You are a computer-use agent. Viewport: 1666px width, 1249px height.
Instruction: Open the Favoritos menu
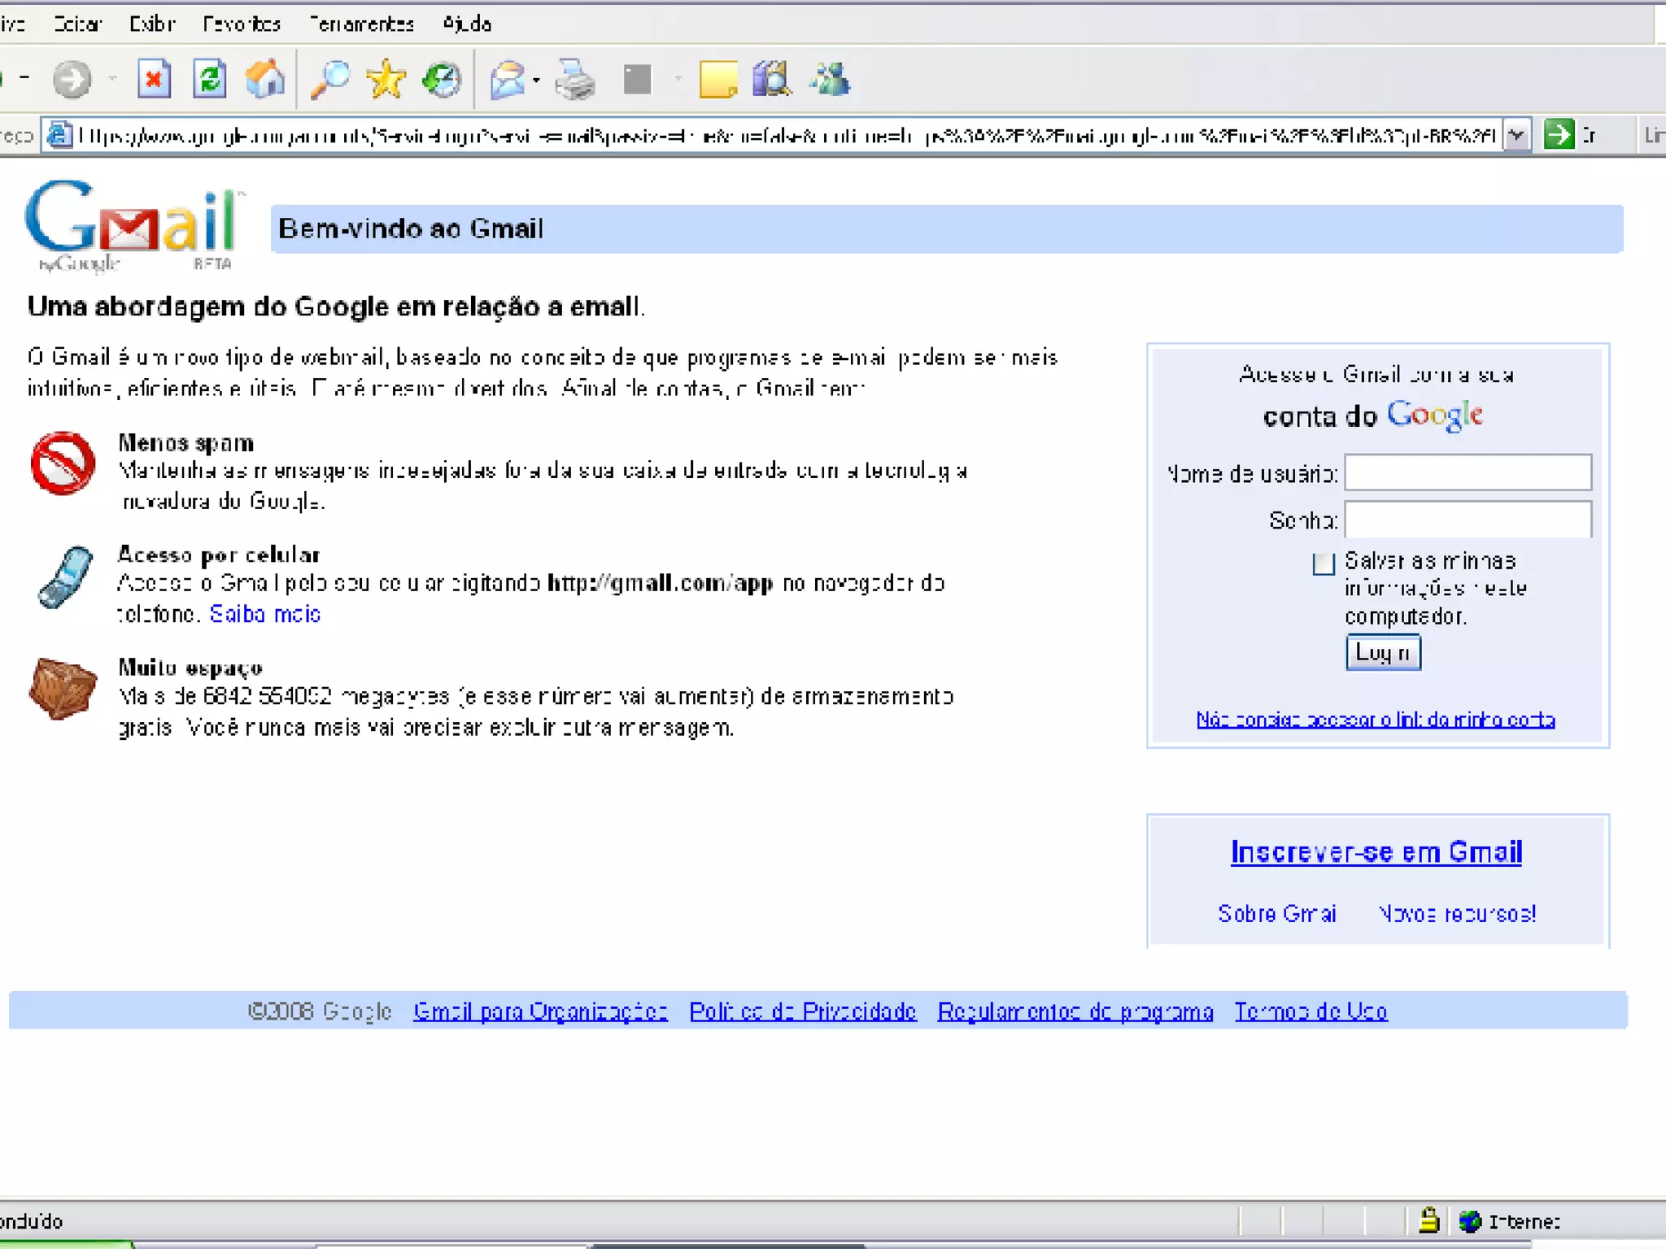tap(242, 24)
